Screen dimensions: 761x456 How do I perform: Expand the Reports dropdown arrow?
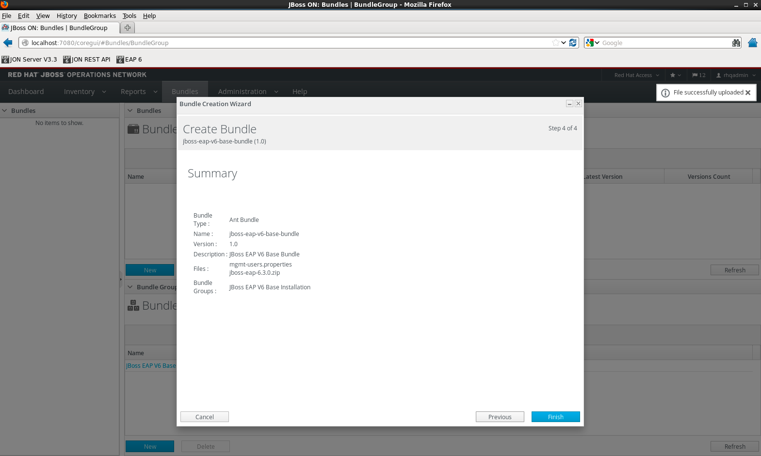coord(155,92)
